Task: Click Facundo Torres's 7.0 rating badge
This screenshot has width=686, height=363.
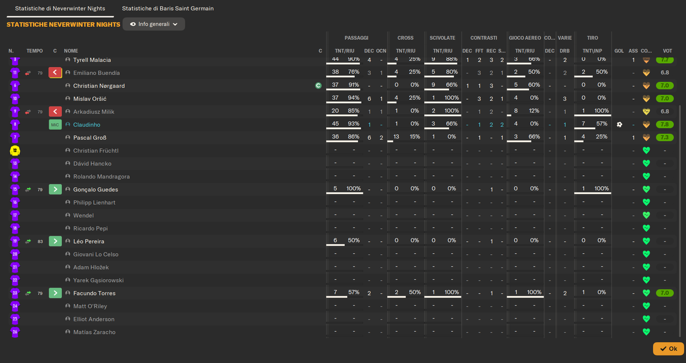Action: pos(665,293)
